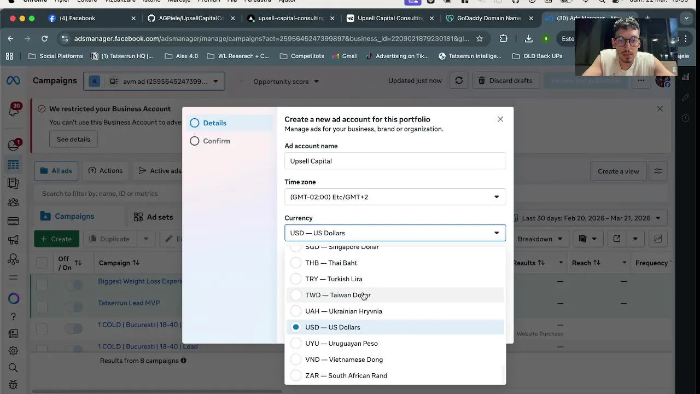Edit the Ad account name field

coord(395,161)
